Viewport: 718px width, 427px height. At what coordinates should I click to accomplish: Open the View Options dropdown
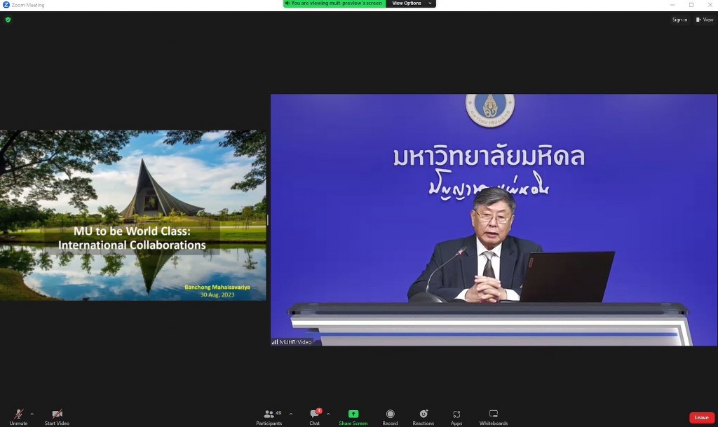pyautogui.click(x=410, y=4)
